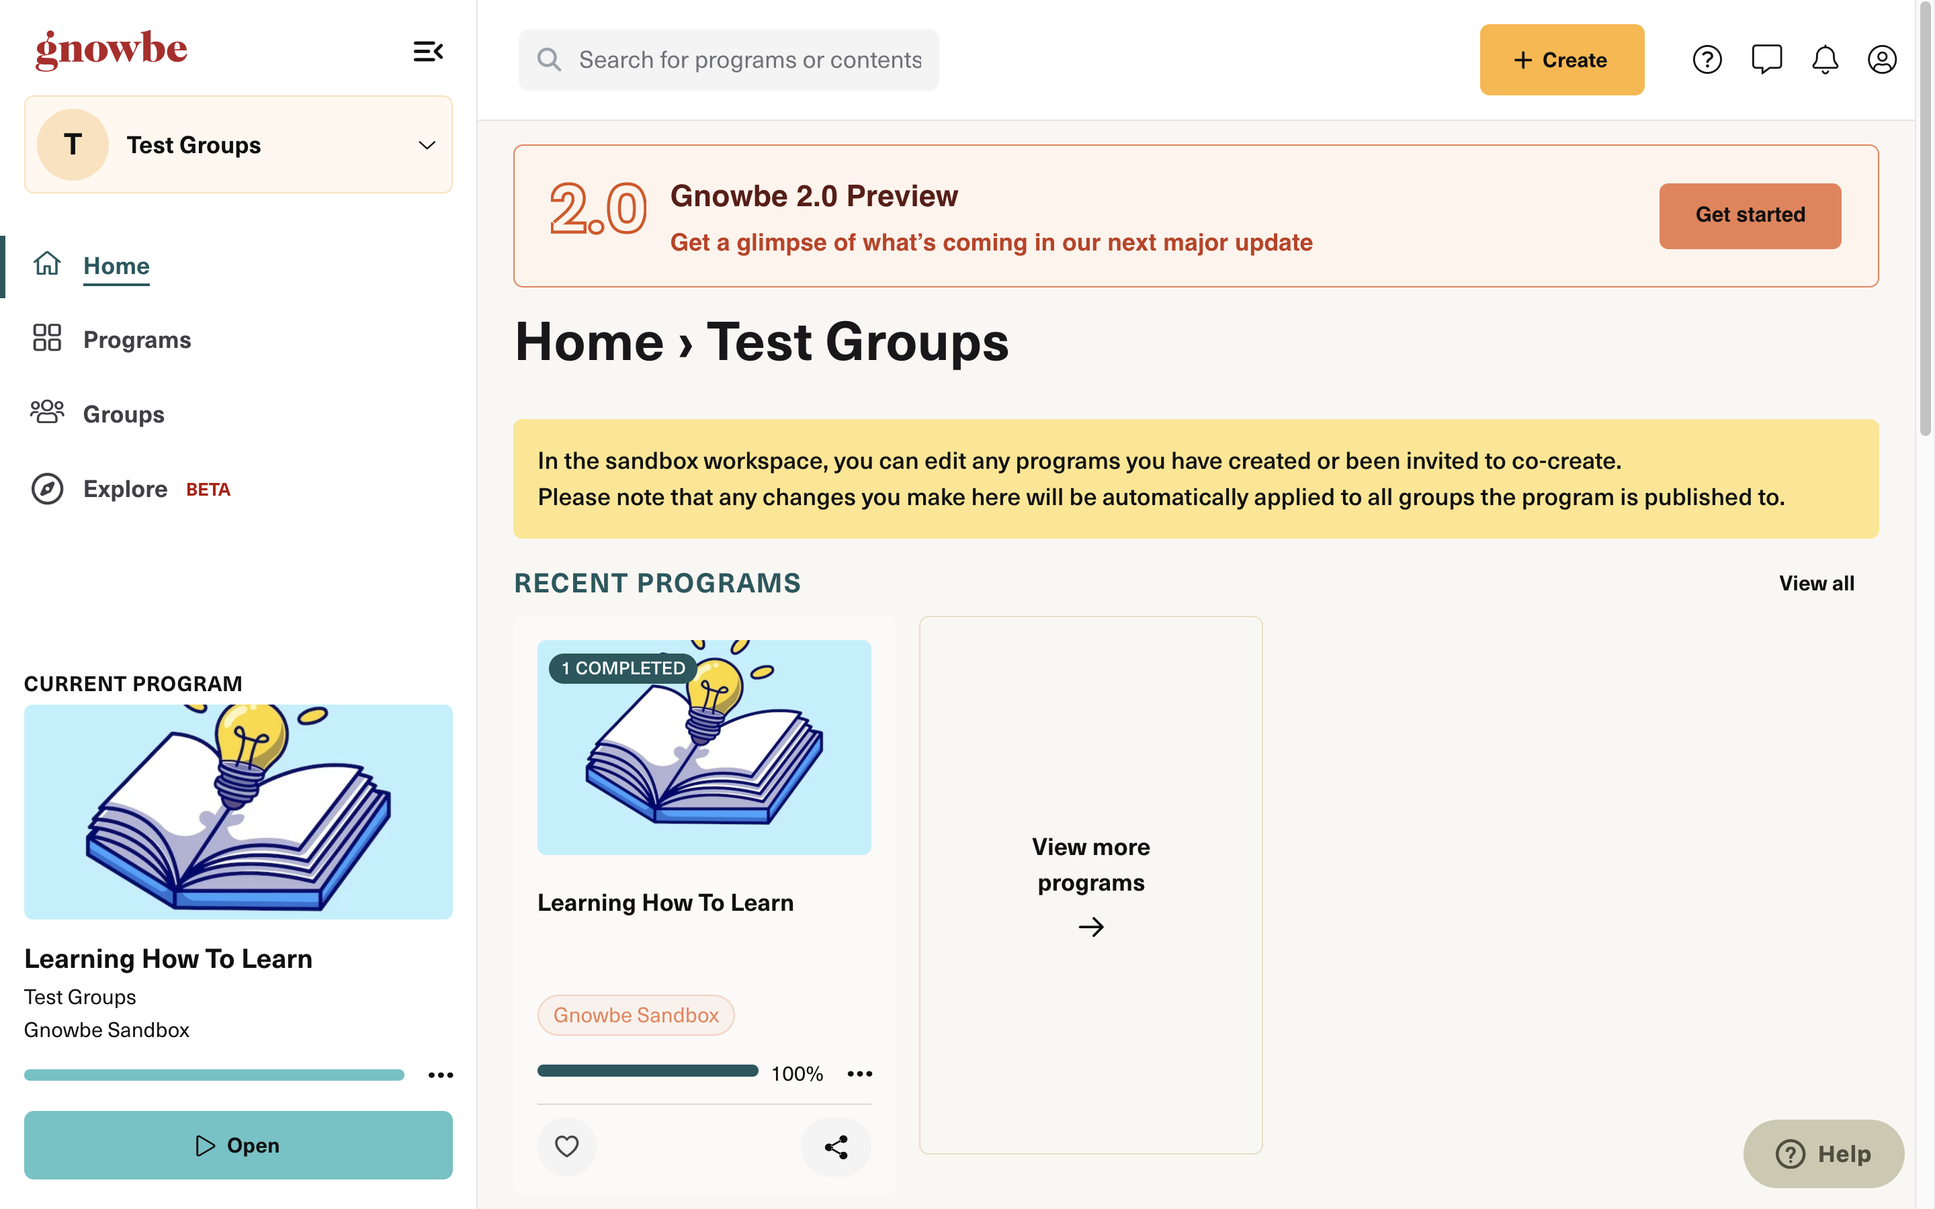1935x1209 pixels.
Task: Open the card's three-dot options menu
Action: point(859,1073)
